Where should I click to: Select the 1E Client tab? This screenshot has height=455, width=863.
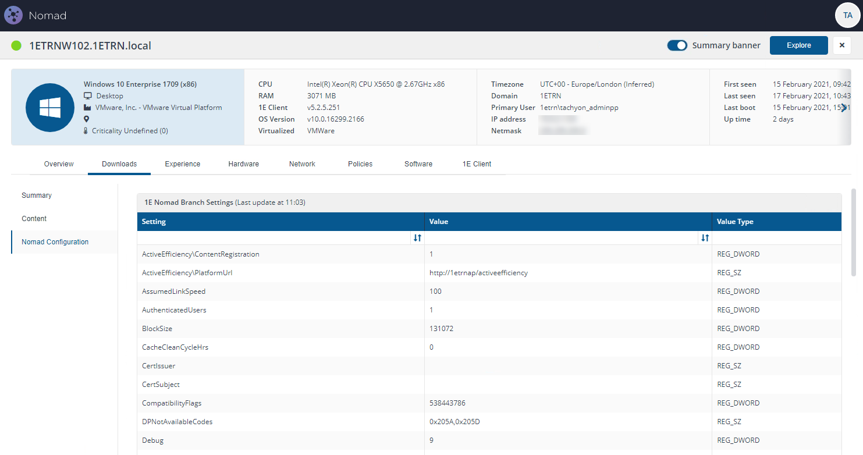[477, 164]
